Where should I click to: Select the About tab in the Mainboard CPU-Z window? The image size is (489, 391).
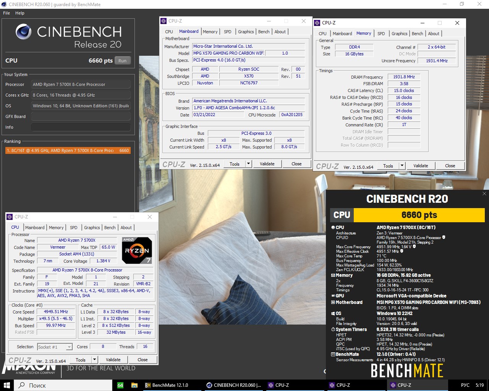point(280,32)
